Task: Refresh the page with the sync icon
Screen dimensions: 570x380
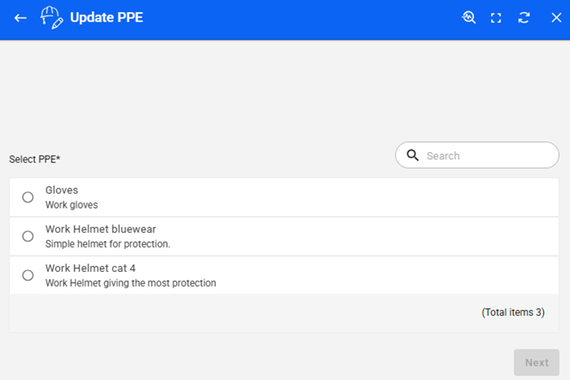Action: [x=524, y=18]
